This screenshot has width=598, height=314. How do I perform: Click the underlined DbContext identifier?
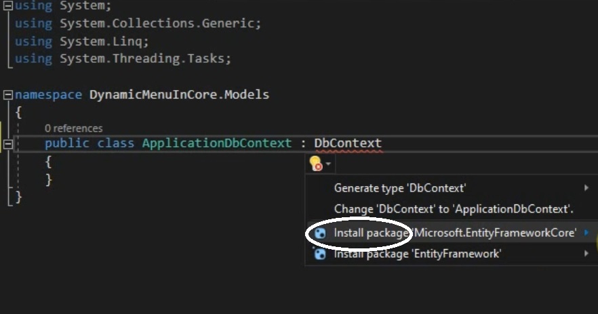(348, 143)
